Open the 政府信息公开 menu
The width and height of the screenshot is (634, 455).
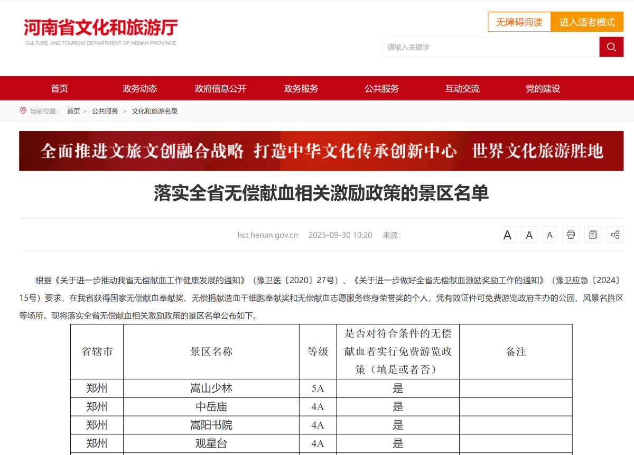[x=220, y=89]
